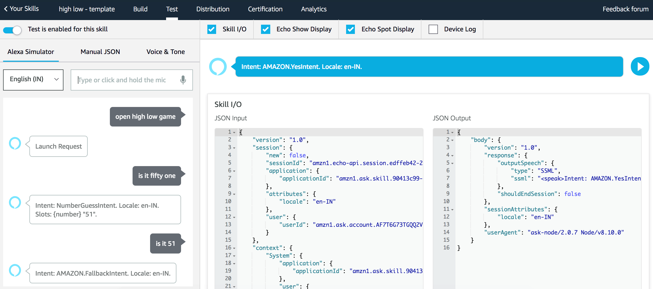Viewport: 653px width, 289px height.
Task: Click the is it 51 chat bubble
Action: pos(165,243)
